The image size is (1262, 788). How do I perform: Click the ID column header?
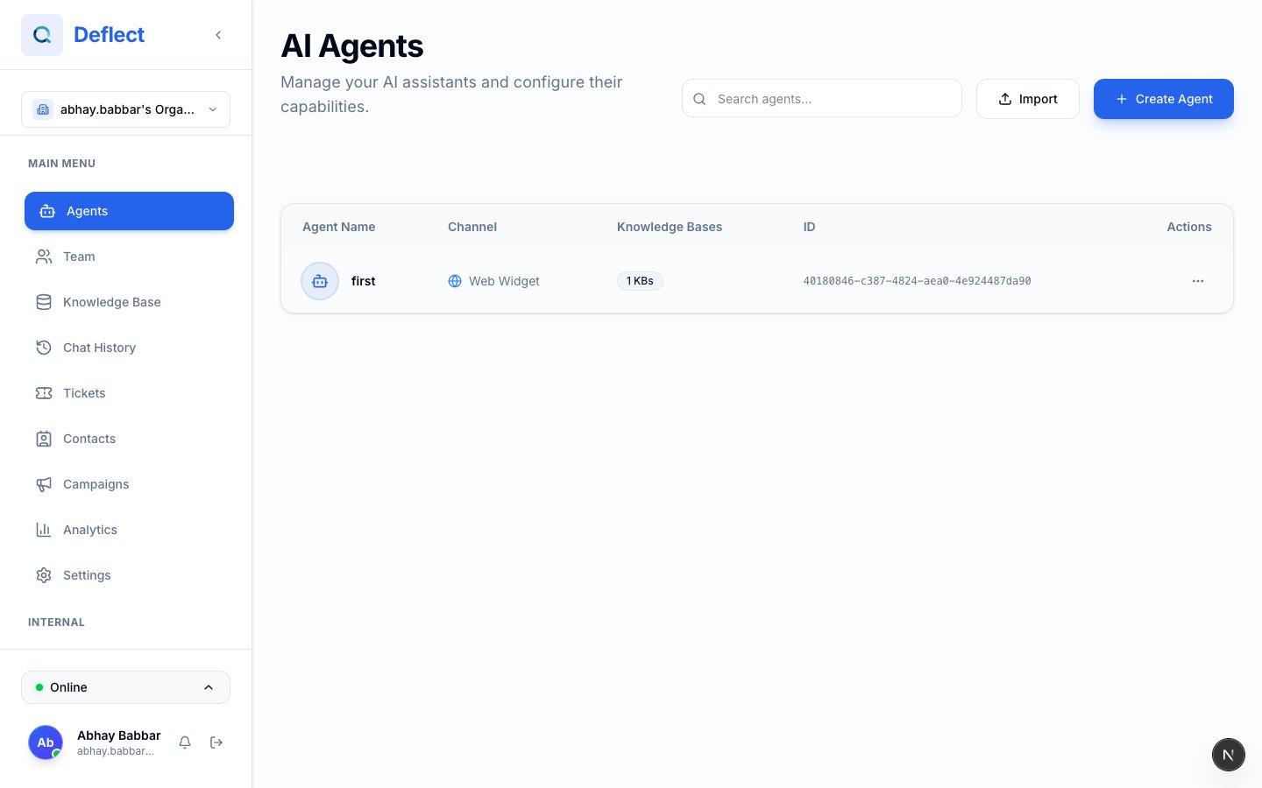[x=809, y=227]
